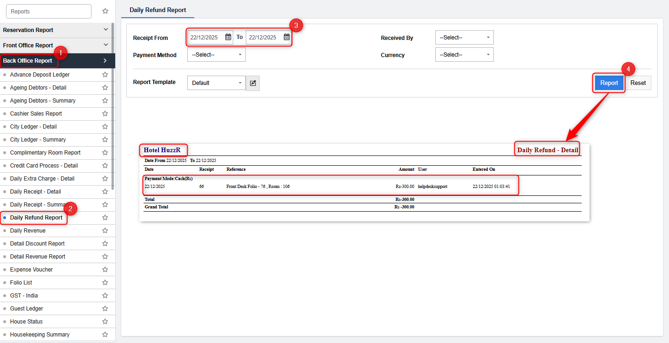Screen dimensions: 669x343
Task: Star the Advance Deposit Ledger report
Action: click(105, 74)
